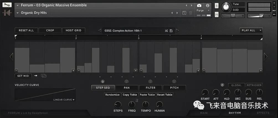This screenshot has width=278, height=118.
Task: Open the MAIN page tab
Action: [x=204, y=113]
